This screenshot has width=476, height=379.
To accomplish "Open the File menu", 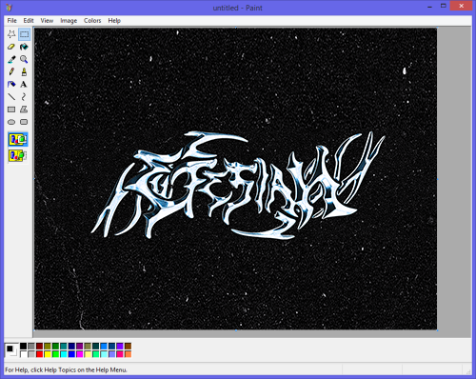I will pos(12,21).
